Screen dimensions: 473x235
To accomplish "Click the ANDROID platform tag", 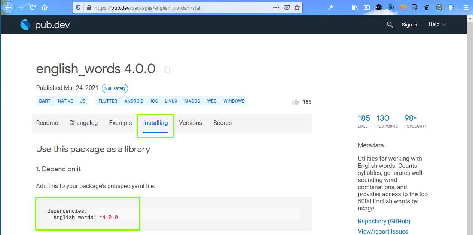I will (x=134, y=101).
